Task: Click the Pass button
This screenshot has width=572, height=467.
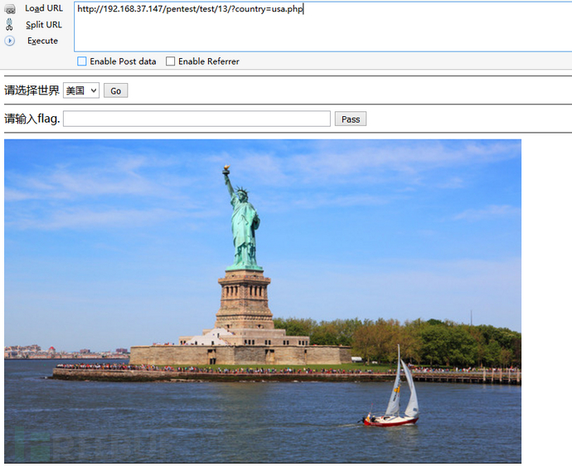Action: click(x=351, y=119)
